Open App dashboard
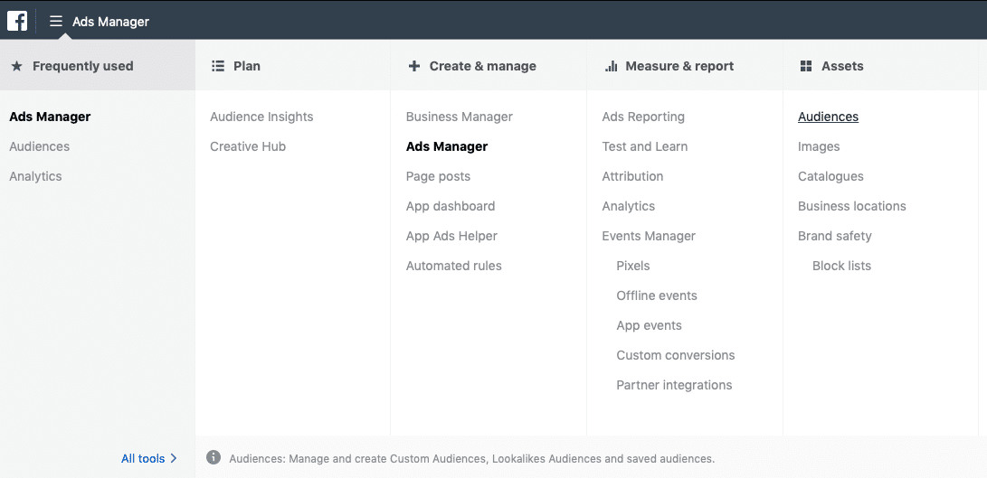This screenshot has width=987, height=478. [x=450, y=206]
